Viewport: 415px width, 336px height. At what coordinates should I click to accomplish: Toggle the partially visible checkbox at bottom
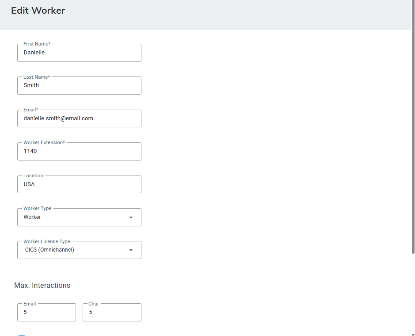coord(22,335)
